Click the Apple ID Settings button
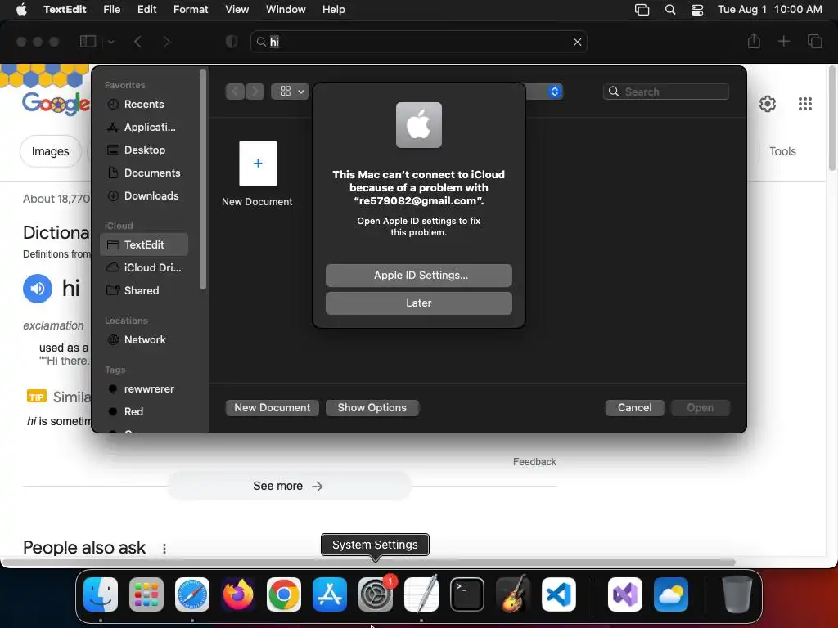Image resolution: width=838 pixels, height=628 pixels. click(418, 275)
